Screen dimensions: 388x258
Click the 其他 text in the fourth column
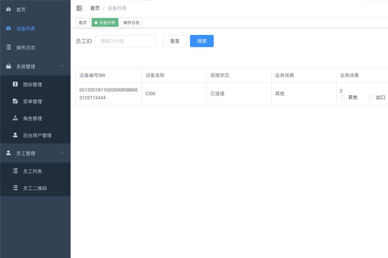(x=280, y=93)
